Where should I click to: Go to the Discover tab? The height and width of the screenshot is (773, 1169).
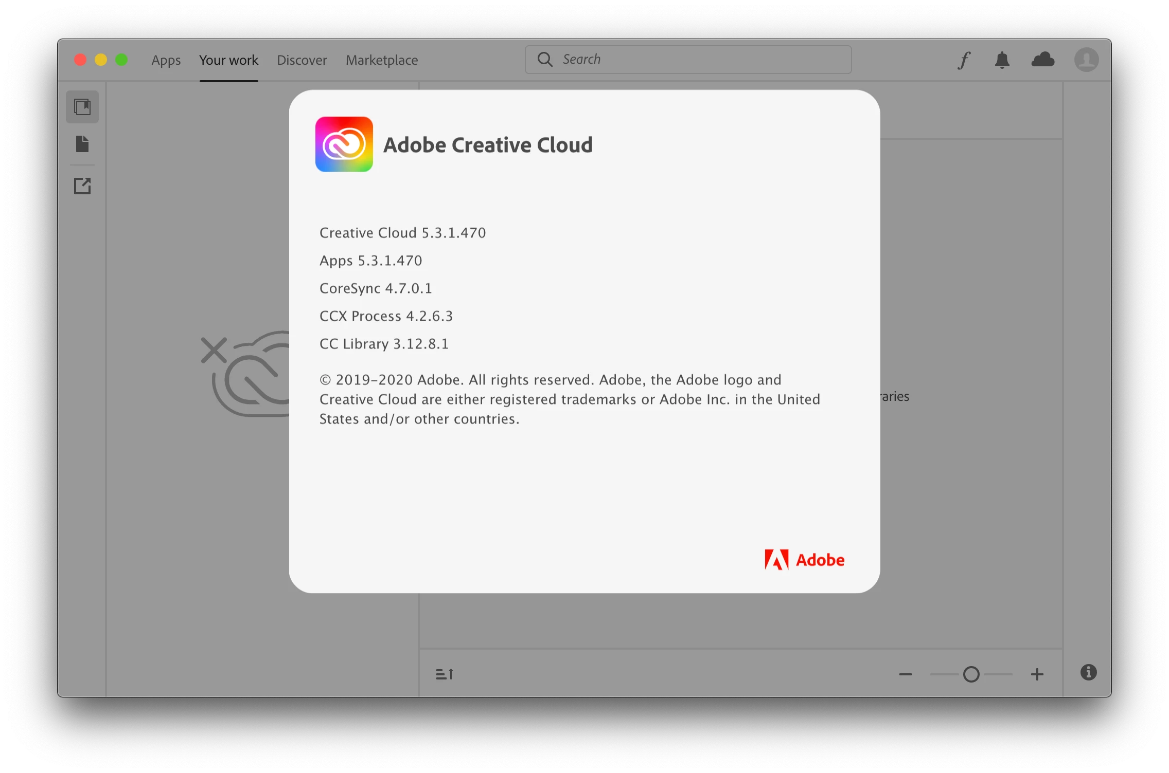pos(302,60)
